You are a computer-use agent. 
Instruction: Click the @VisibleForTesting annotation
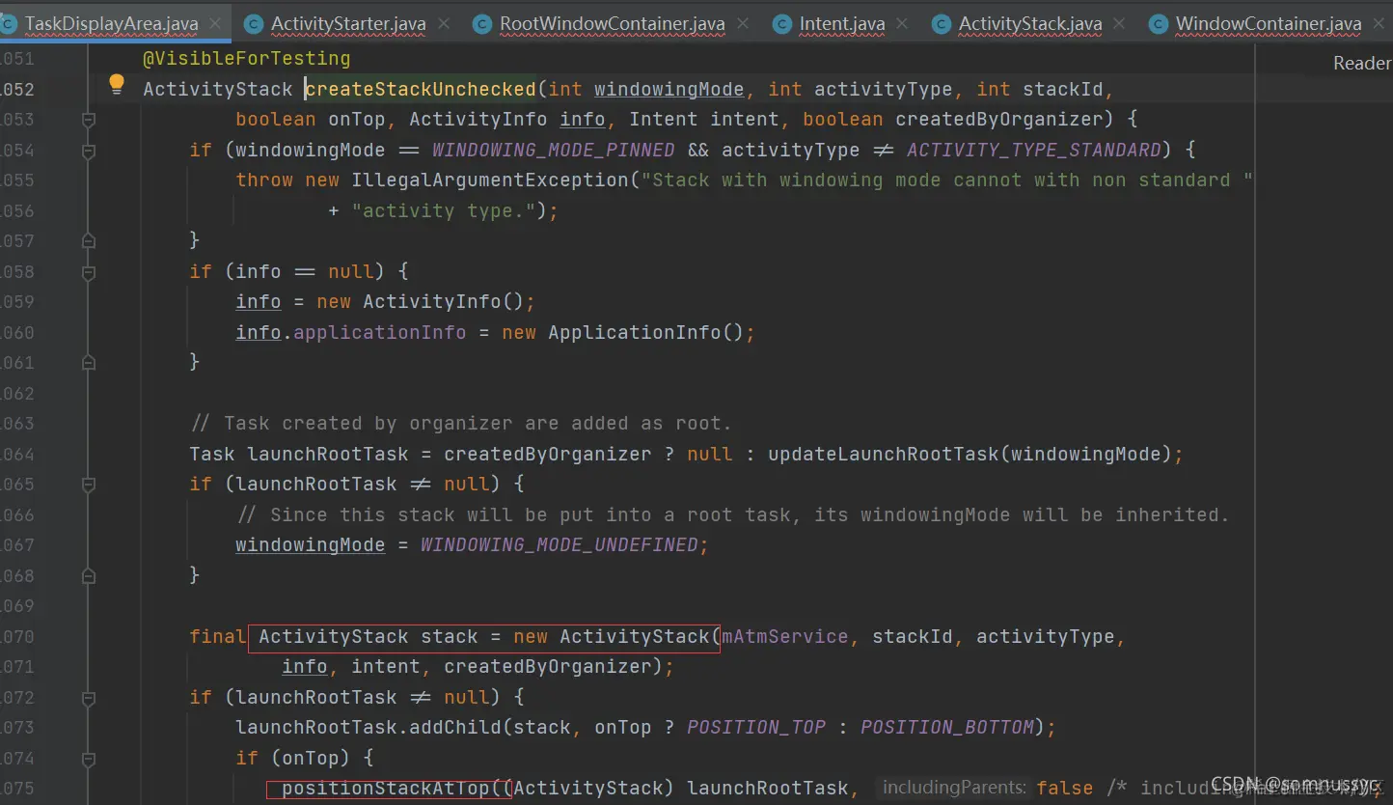pyautogui.click(x=247, y=59)
